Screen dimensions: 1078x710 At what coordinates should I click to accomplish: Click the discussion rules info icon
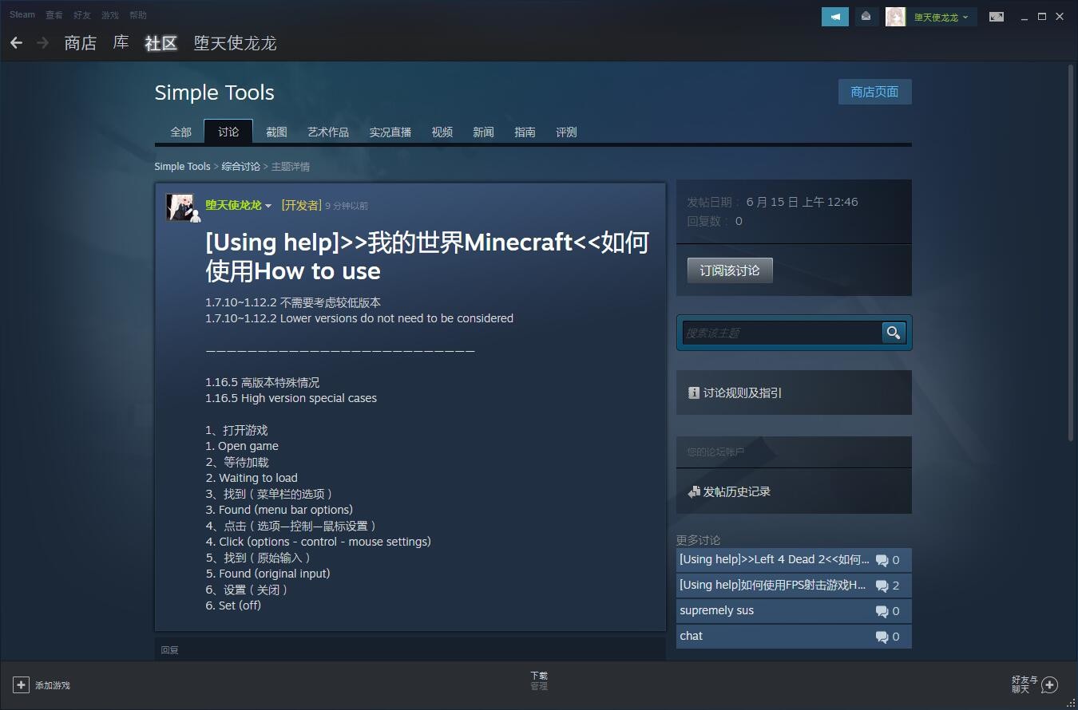click(x=694, y=392)
